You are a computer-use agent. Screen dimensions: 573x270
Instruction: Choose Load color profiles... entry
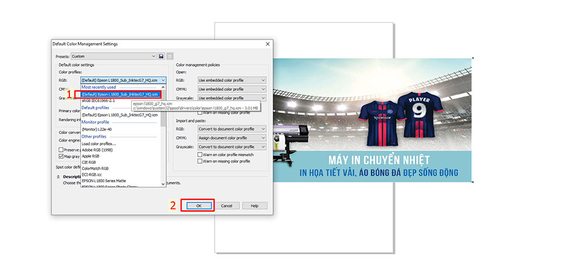[99, 144]
